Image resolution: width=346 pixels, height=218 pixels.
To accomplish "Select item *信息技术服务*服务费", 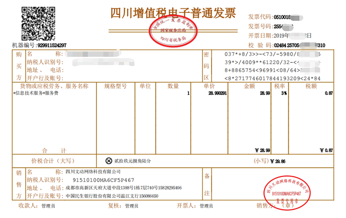I will coord(36,93).
